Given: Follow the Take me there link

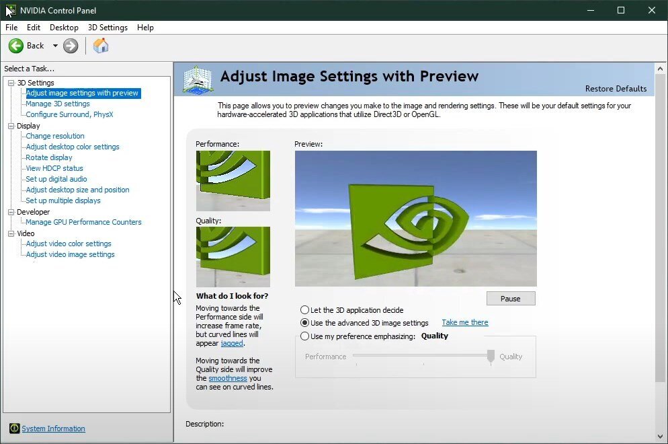Looking at the screenshot, I should pos(464,323).
